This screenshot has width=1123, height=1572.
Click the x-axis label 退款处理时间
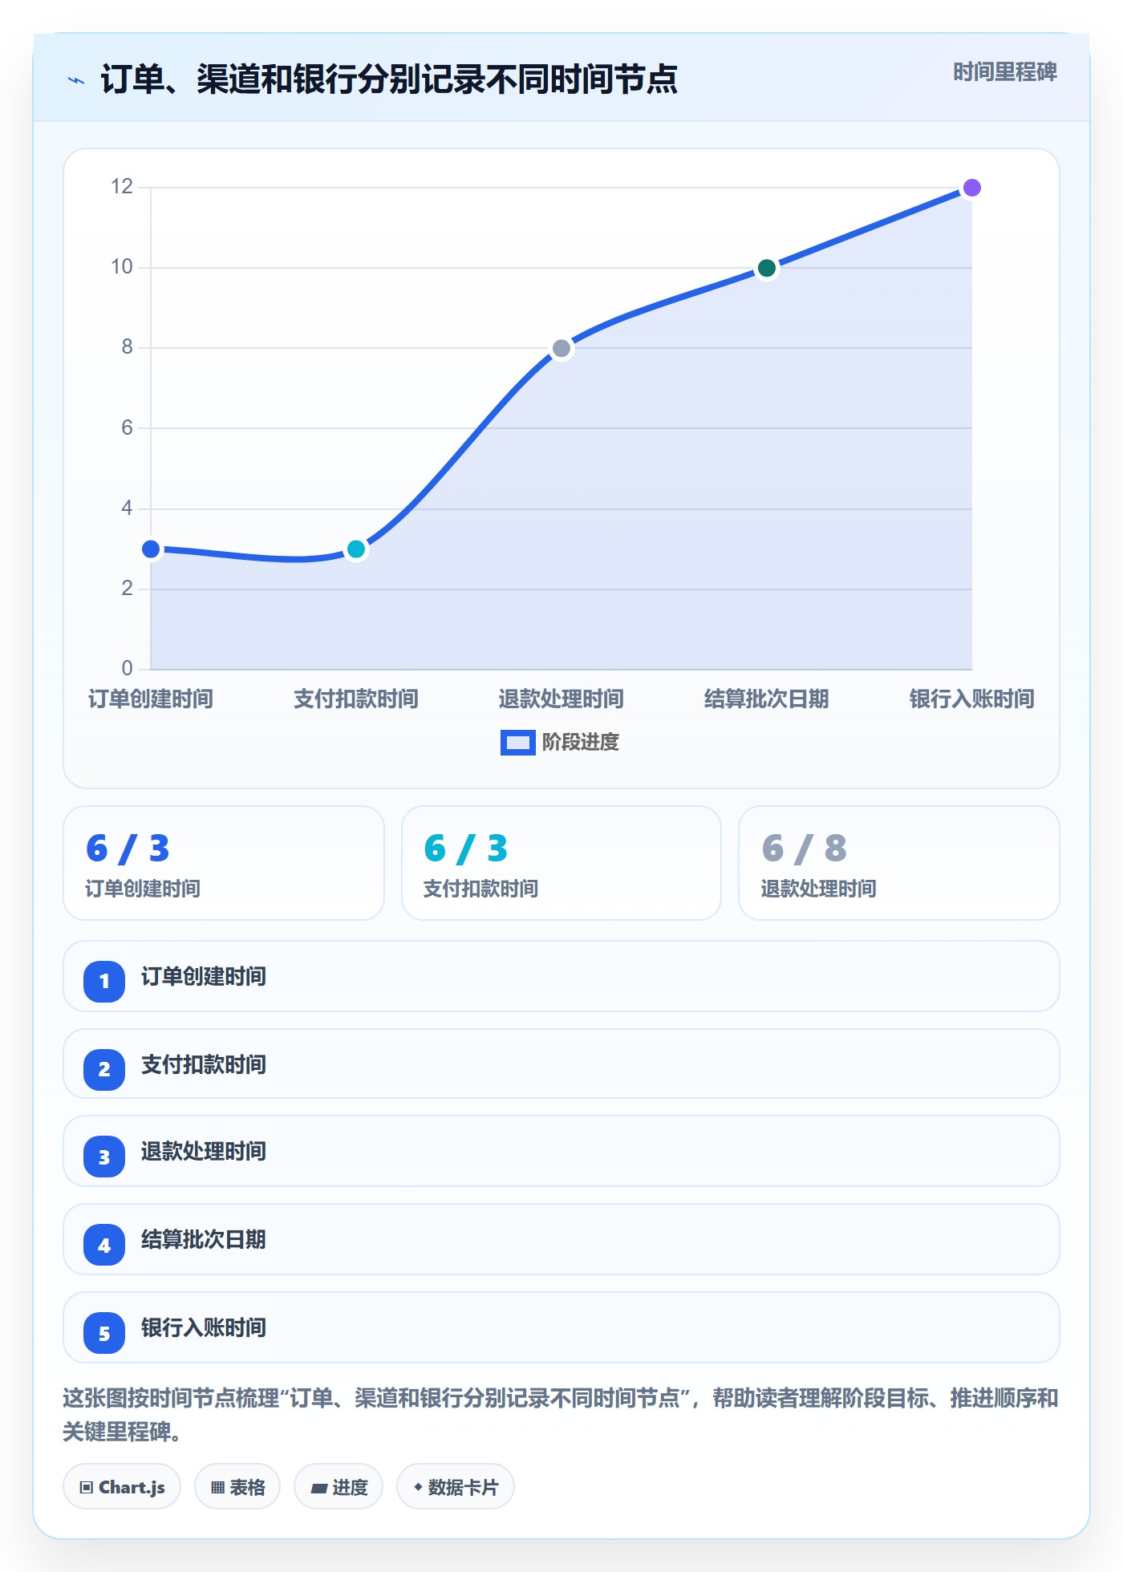coord(561,699)
